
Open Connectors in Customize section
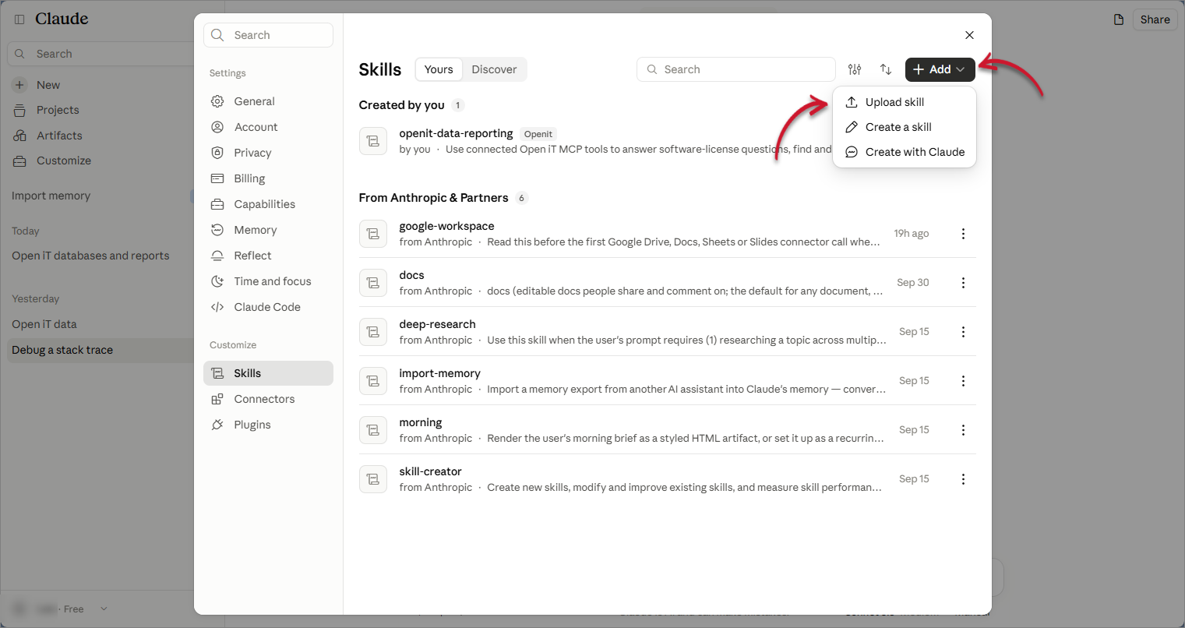(268, 399)
